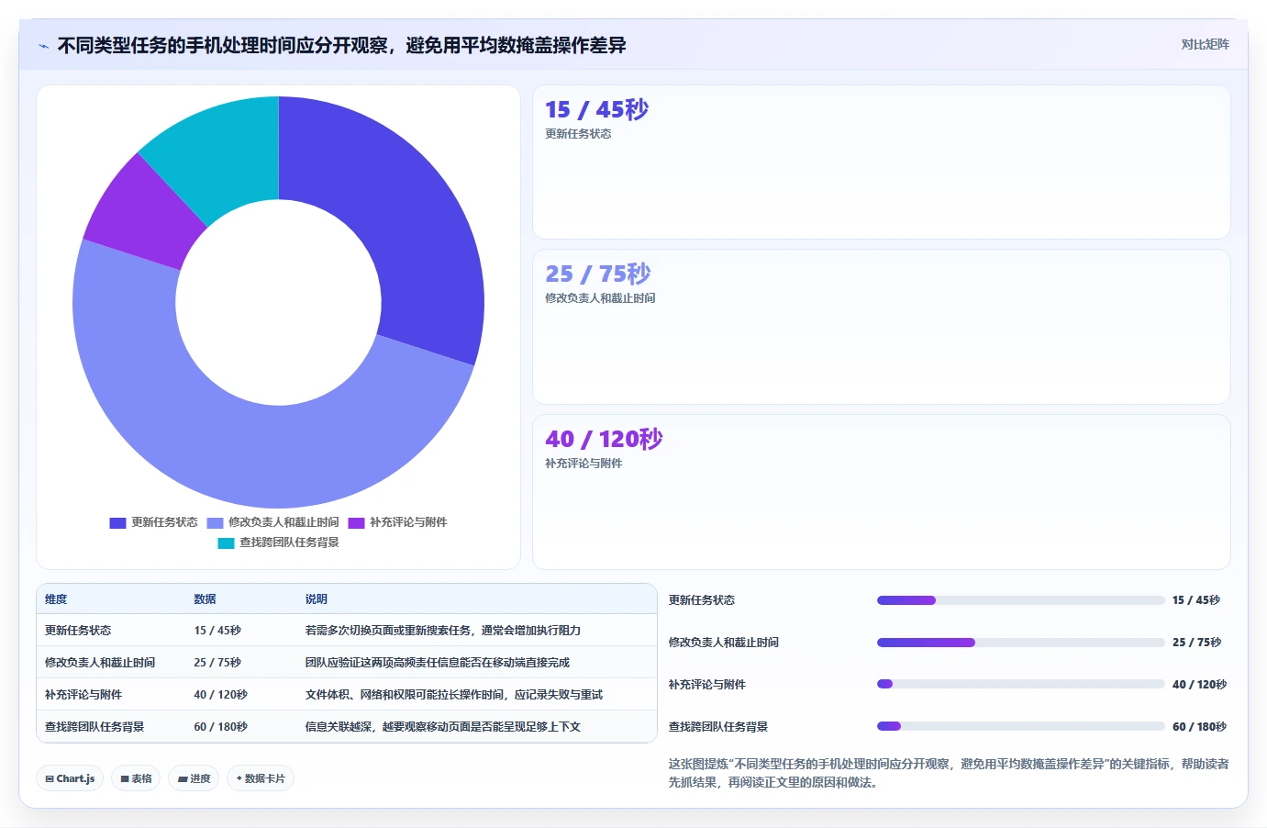
Task: Click the 进度 tag chip
Action: [194, 778]
